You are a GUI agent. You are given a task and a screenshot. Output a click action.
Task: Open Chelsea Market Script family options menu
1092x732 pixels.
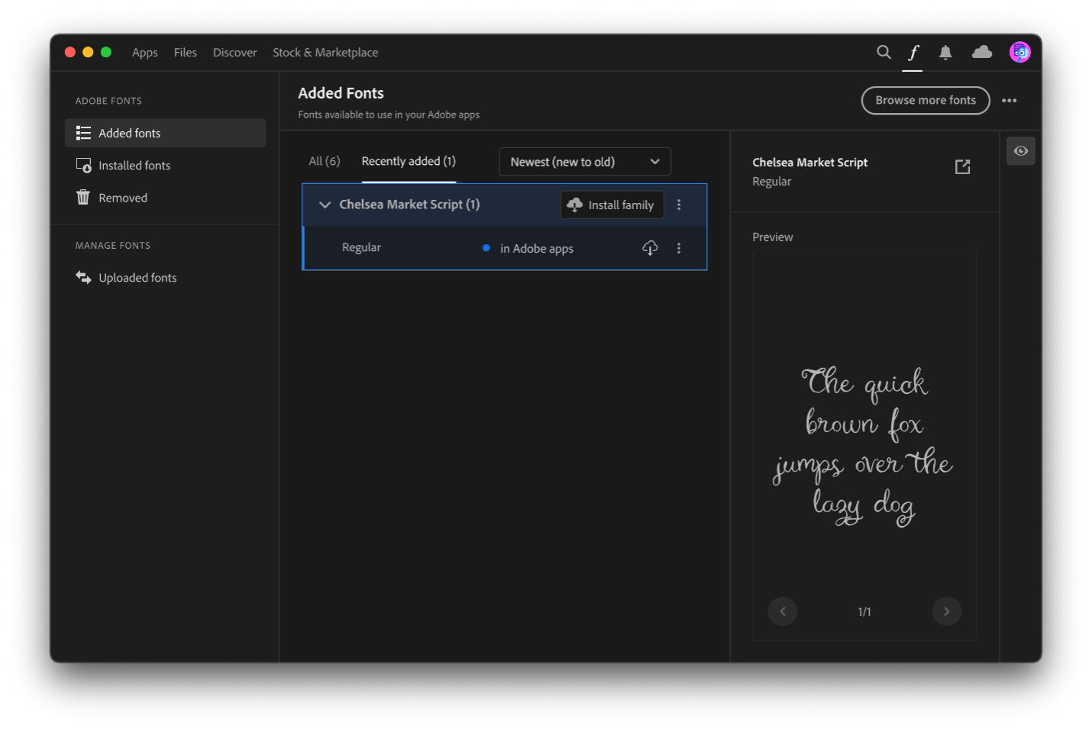tap(679, 205)
